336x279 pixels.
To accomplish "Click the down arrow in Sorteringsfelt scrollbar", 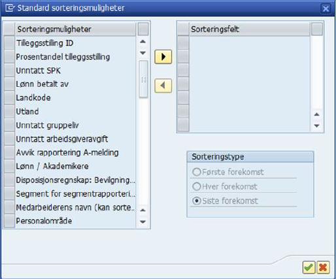I will point(317,125).
